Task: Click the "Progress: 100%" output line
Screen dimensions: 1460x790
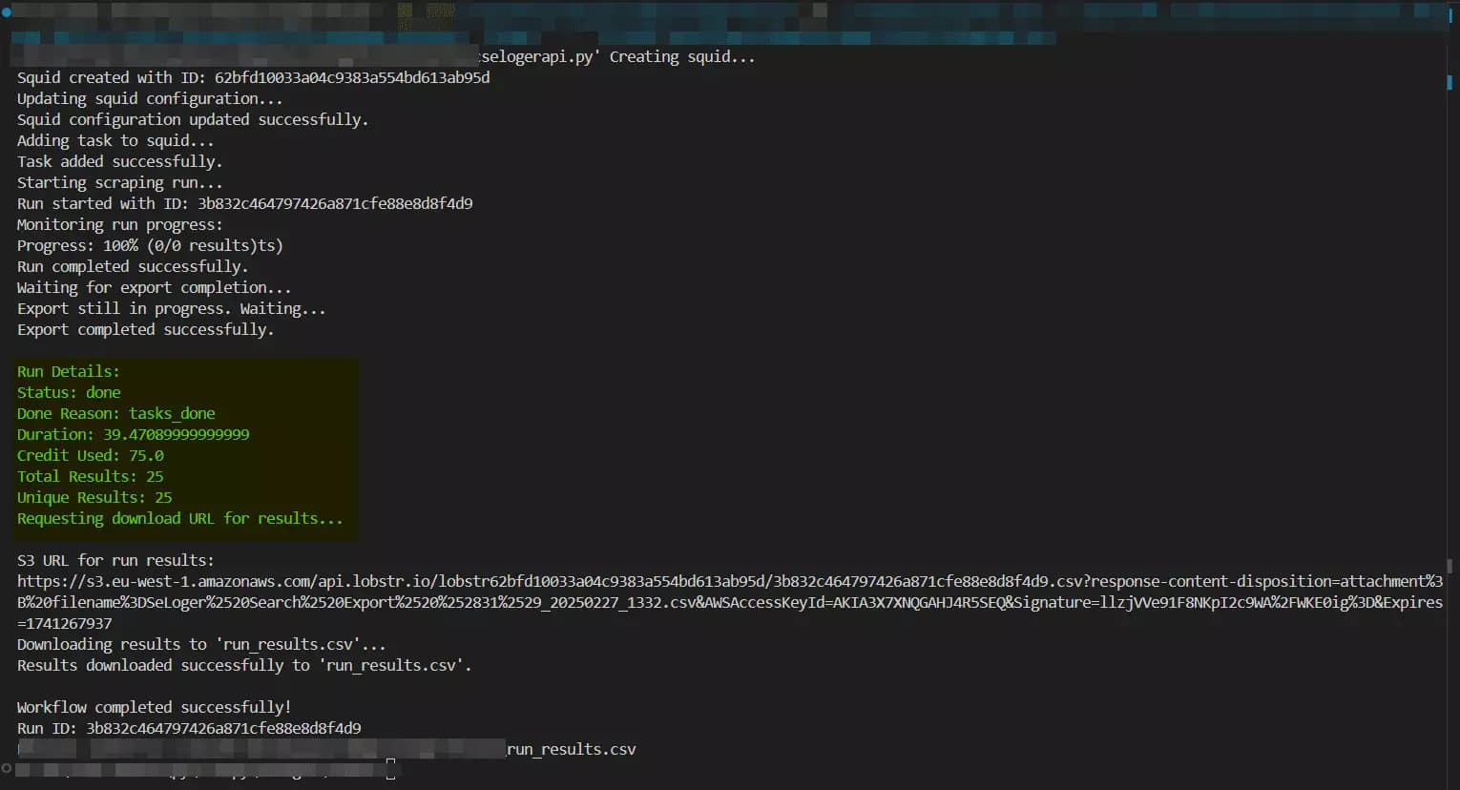Action: 150,246
